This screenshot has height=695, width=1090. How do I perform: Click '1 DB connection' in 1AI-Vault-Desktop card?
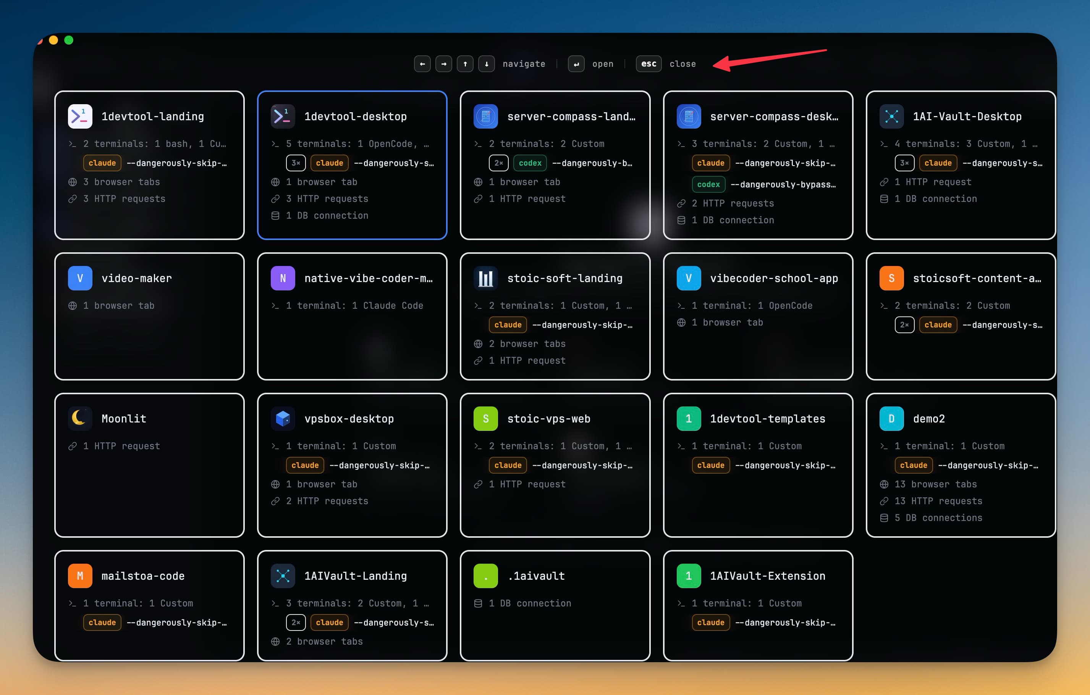[936, 198]
